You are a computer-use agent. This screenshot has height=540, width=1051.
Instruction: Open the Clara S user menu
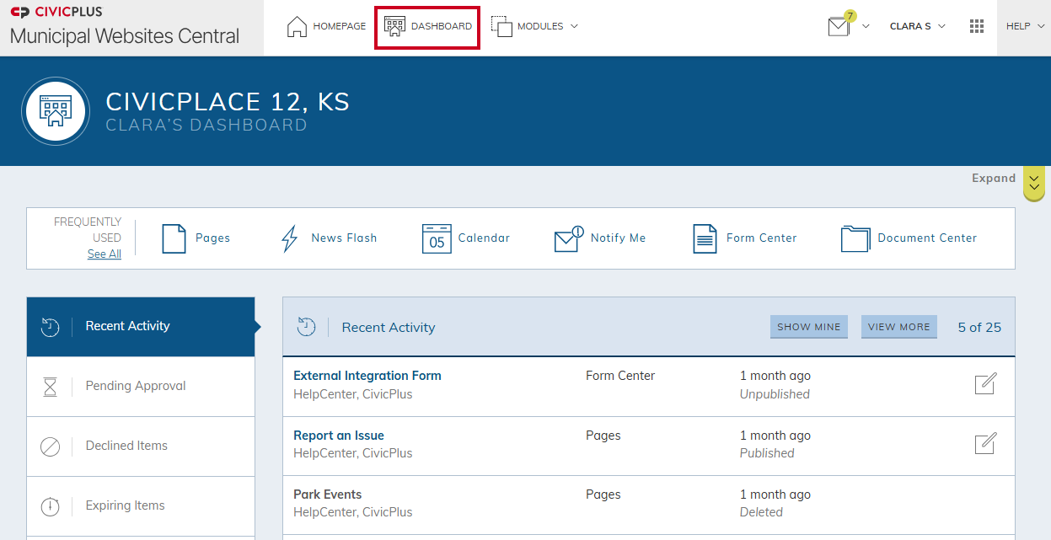pos(918,26)
